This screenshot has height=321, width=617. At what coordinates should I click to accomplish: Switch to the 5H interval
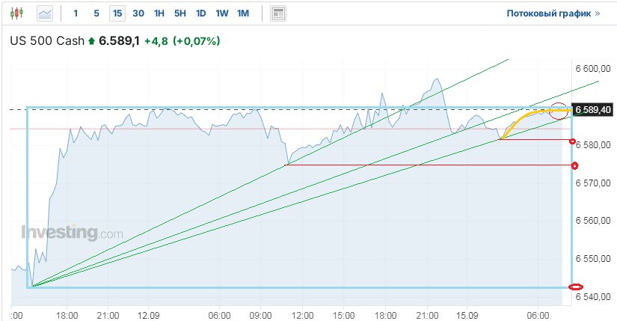click(x=180, y=13)
